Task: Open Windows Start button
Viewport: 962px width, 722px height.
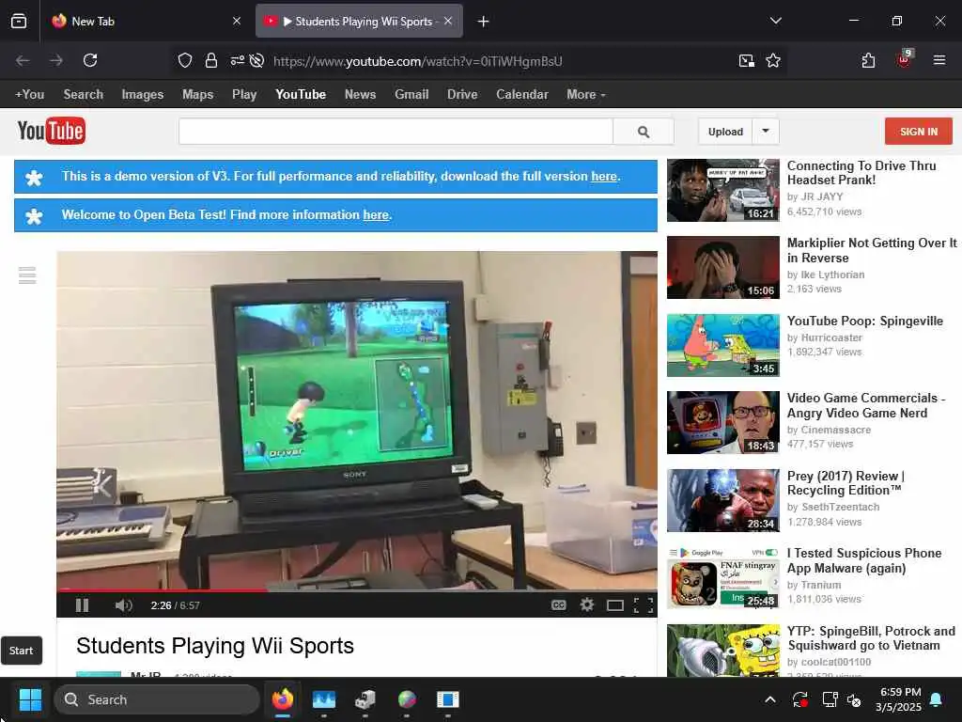Action: click(30, 699)
